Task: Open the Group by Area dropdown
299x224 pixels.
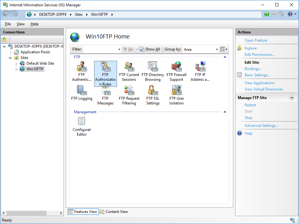Action: click(x=201, y=50)
